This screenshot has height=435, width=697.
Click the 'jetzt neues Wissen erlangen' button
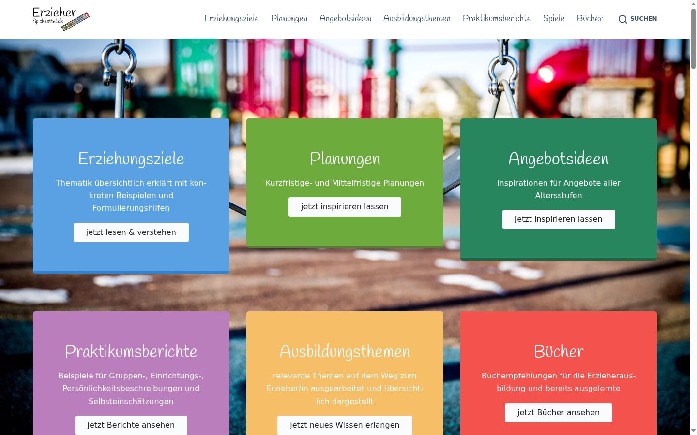point(345,425)
